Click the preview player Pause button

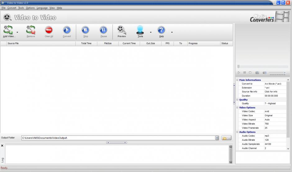(244, 73)
